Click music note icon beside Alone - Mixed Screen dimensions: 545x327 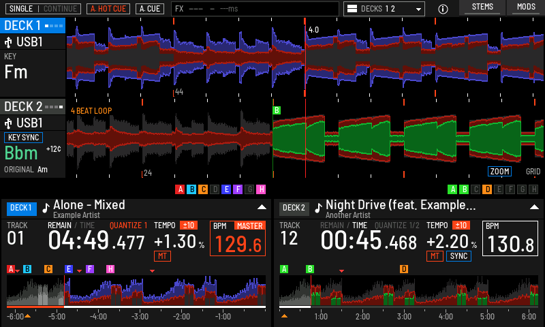[46, 208]
